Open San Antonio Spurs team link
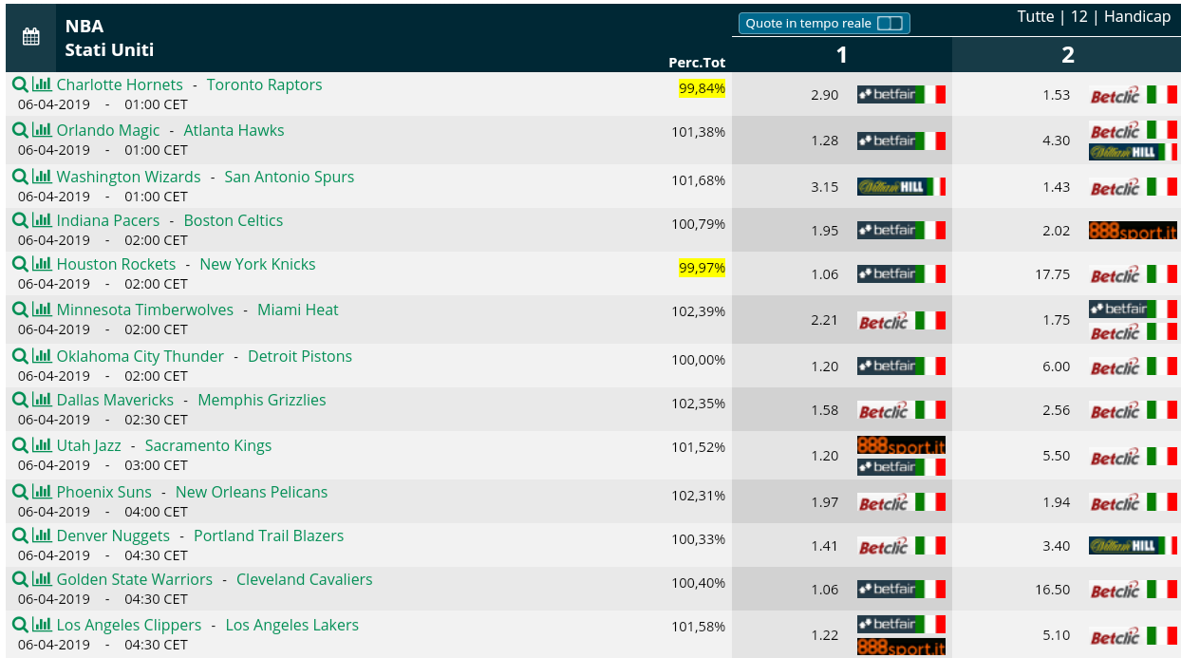 click(289, 177)
